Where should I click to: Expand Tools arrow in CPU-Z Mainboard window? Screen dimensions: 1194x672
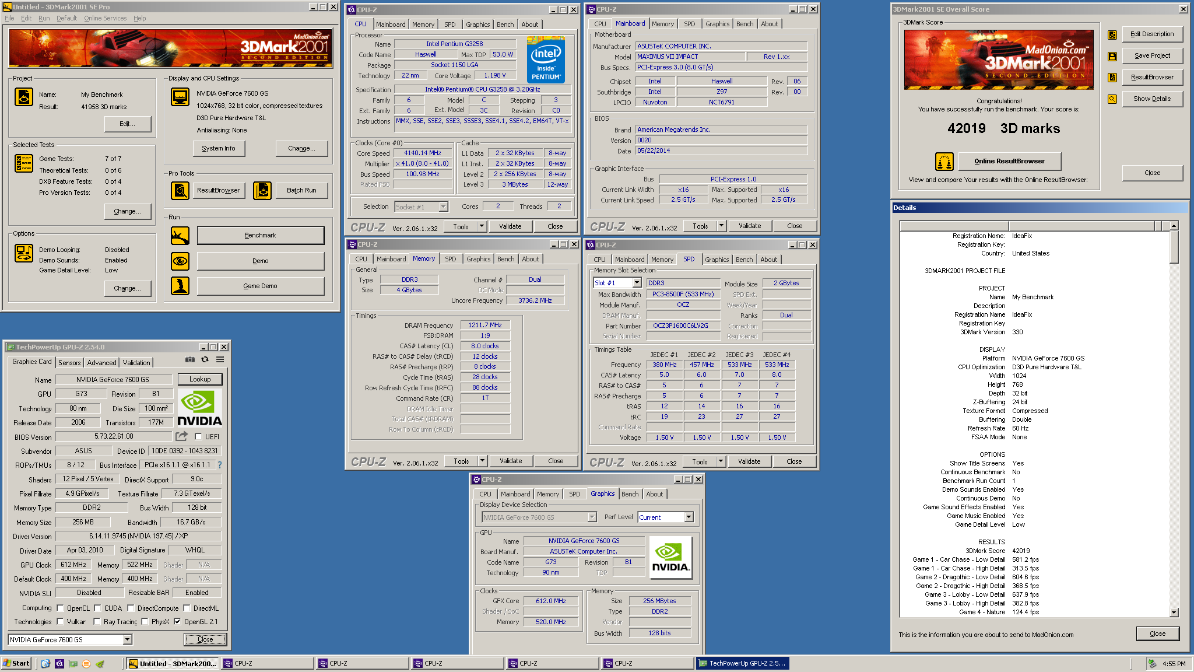click(721, 226)
